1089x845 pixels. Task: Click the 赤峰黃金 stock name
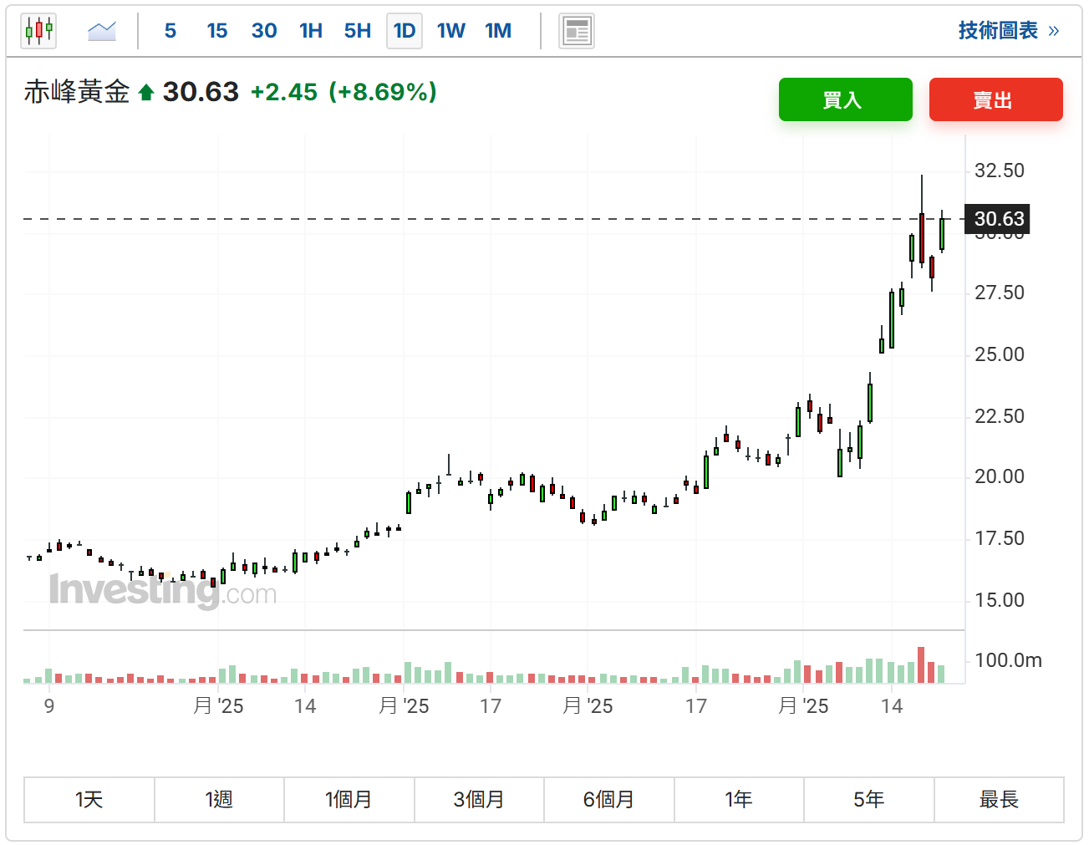[x=77, y=91]
